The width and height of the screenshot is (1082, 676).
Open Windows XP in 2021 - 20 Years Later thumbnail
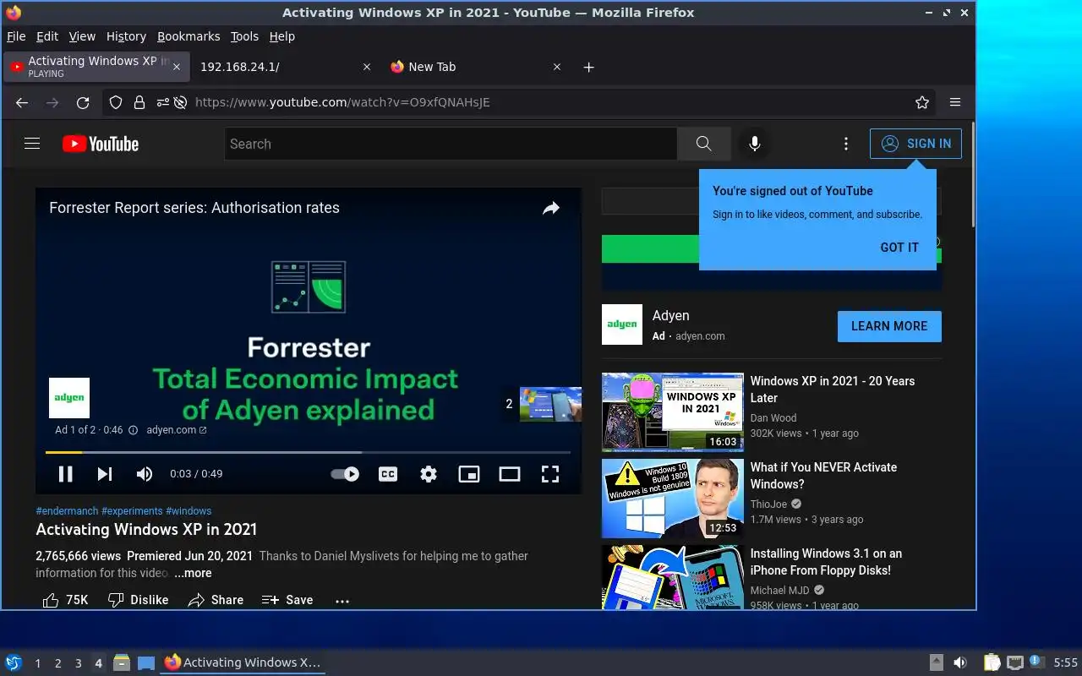pos(673,412)
